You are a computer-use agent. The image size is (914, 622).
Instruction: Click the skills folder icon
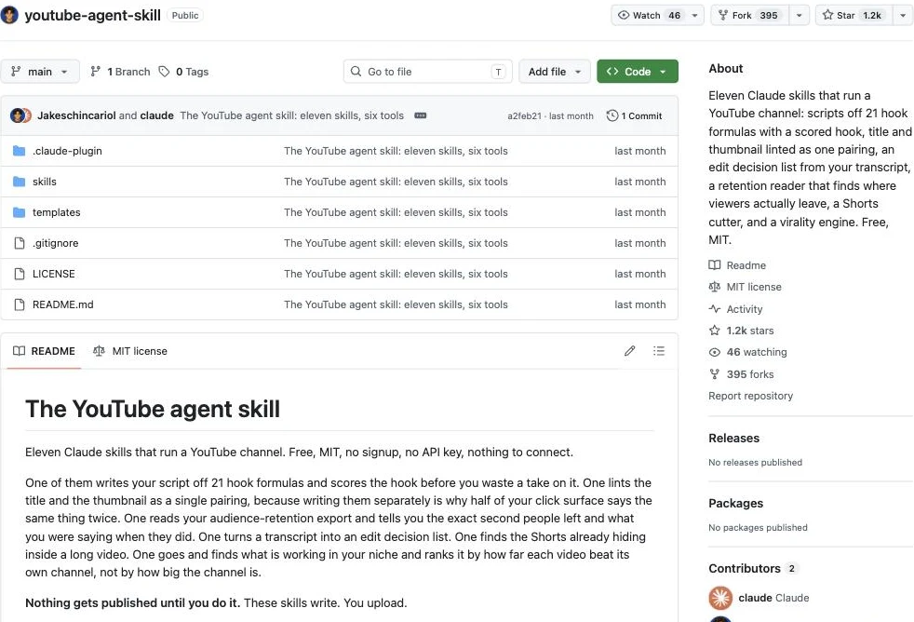click(x=20, y=182)
